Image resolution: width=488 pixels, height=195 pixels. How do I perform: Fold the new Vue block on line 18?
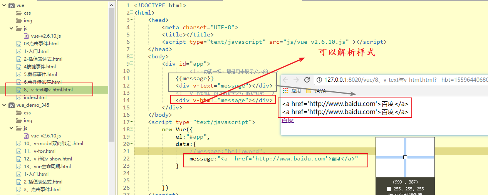131,129
